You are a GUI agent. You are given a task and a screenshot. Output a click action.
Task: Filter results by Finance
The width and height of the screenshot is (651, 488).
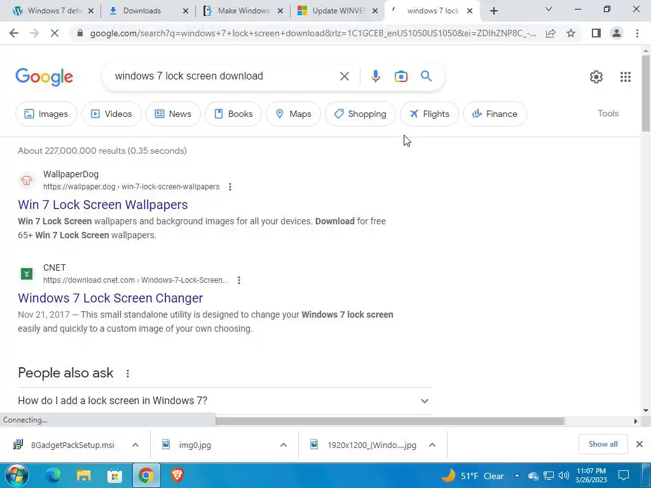[495, 114]
